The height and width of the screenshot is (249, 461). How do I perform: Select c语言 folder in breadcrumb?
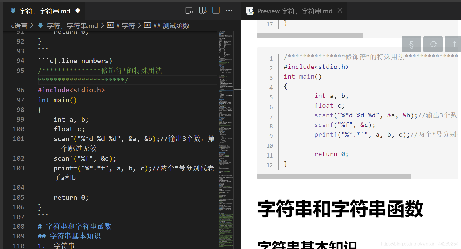point(19,26)
